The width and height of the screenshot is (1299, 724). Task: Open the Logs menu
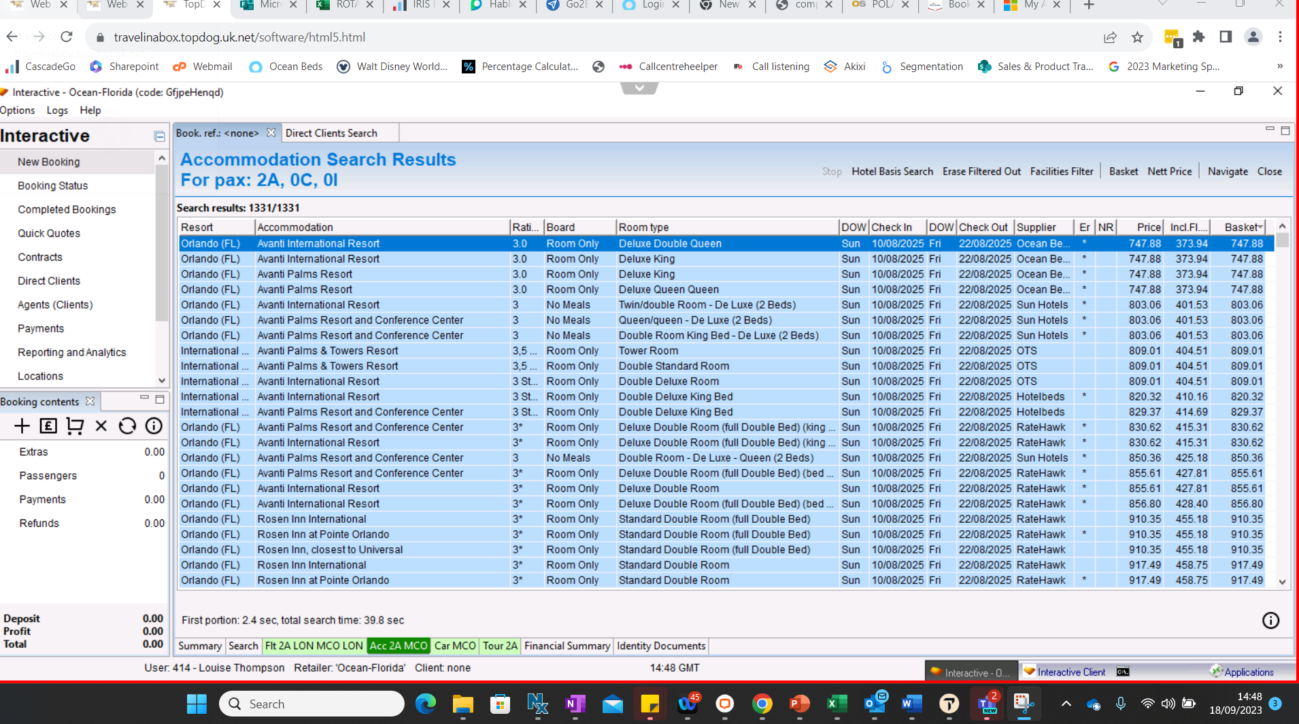pos(57,110)
